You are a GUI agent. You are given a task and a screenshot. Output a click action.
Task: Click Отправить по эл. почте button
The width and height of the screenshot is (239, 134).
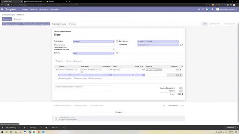(12, 24)
